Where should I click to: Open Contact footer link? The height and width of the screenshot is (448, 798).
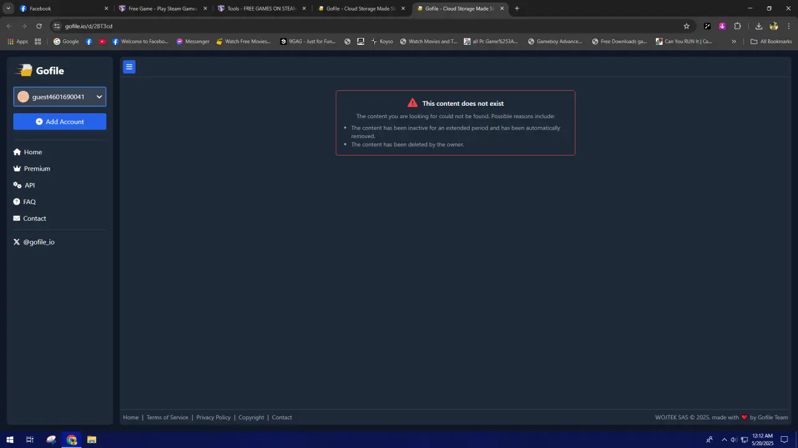(282, 418)
